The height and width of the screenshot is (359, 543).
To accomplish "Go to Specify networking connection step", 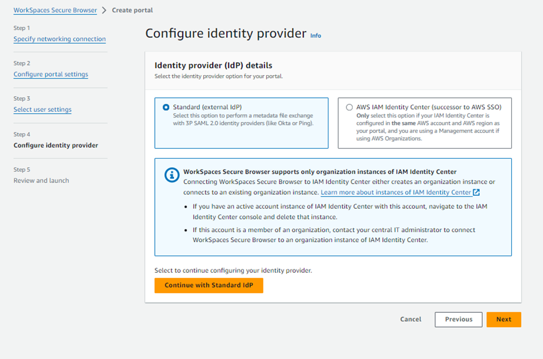I will tap(60, 39).
